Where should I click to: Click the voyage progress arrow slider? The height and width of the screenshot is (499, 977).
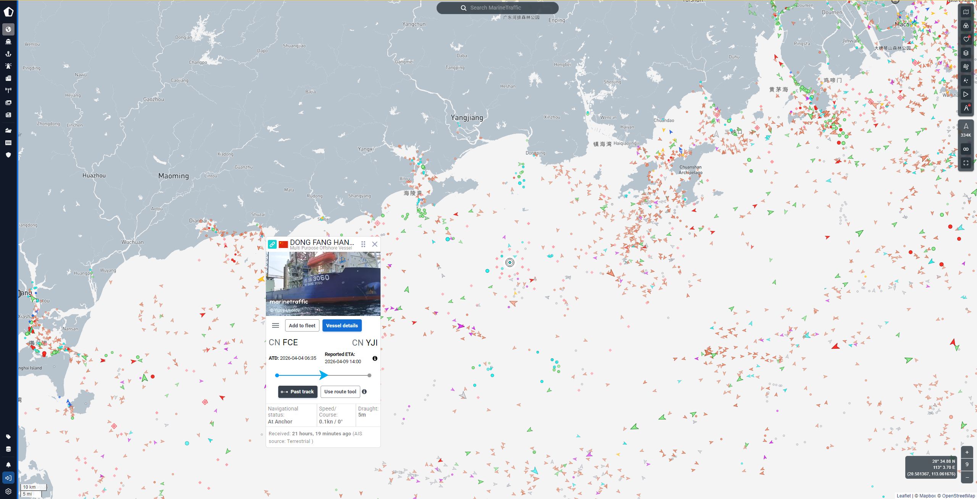pyautogui.click(x=323, y=375)
